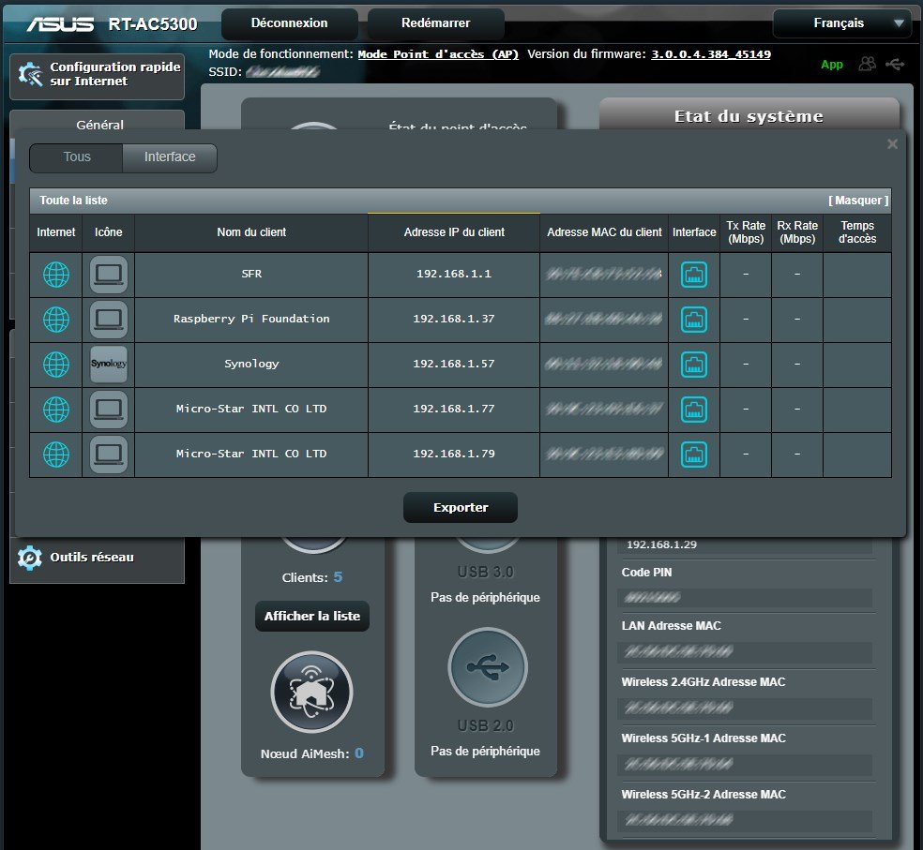Switch to the Interface tab
This screenshot has height=850, width=923.
[170, 157]
